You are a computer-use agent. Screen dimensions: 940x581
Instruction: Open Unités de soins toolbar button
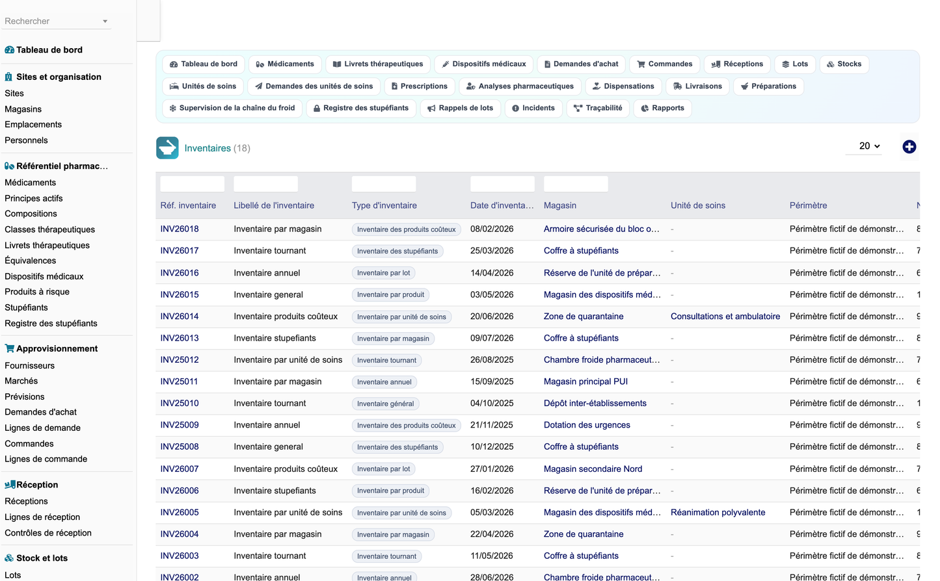pyautogui.click(x=203, y=86)
